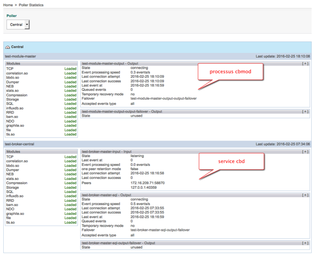Click the "service cbd" callout
The image size is (314, 257).
pos(232,161)
